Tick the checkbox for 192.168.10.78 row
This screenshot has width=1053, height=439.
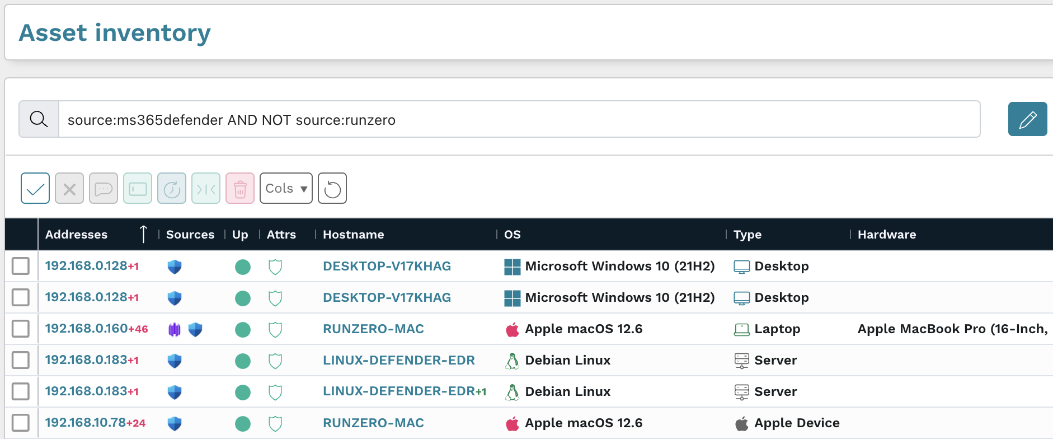click(x=21, y=423)
